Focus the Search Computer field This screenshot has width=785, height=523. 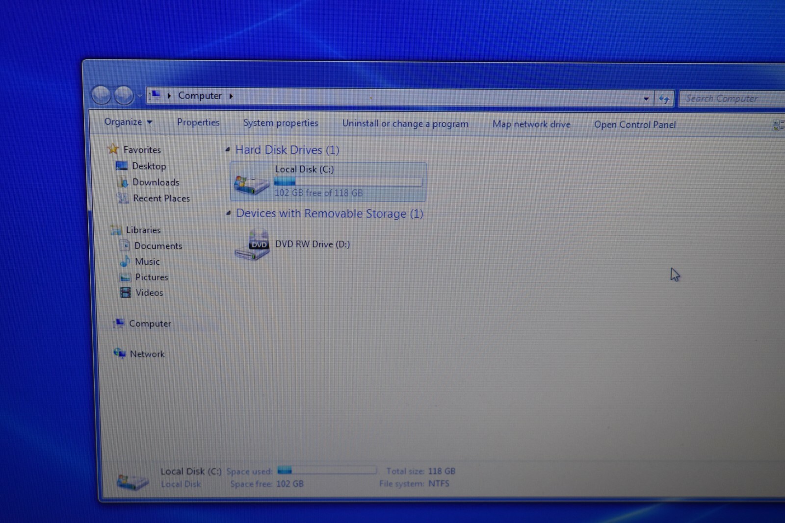tap(733, 99)
